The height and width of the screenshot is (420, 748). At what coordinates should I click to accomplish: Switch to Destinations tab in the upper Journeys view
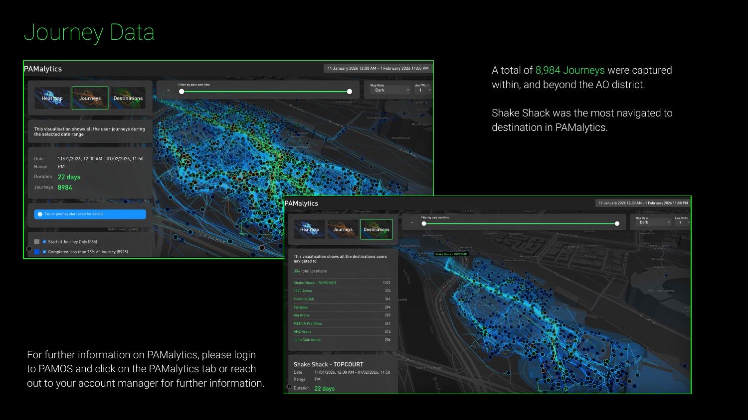point(128,98)
